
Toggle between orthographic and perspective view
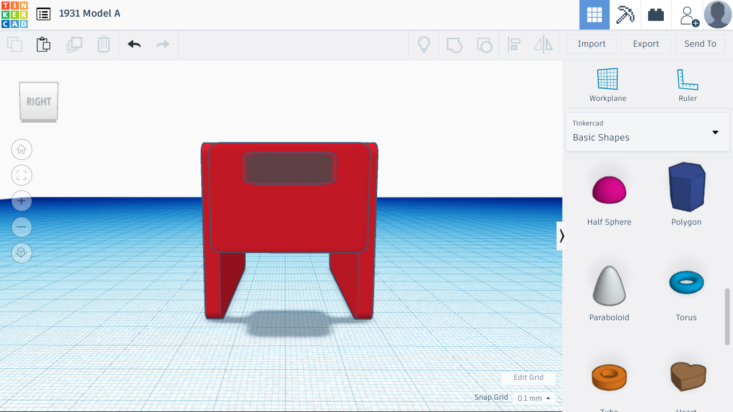point(21,253)
